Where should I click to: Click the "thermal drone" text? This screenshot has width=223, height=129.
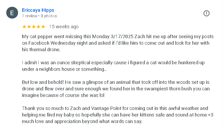[45, 50]
